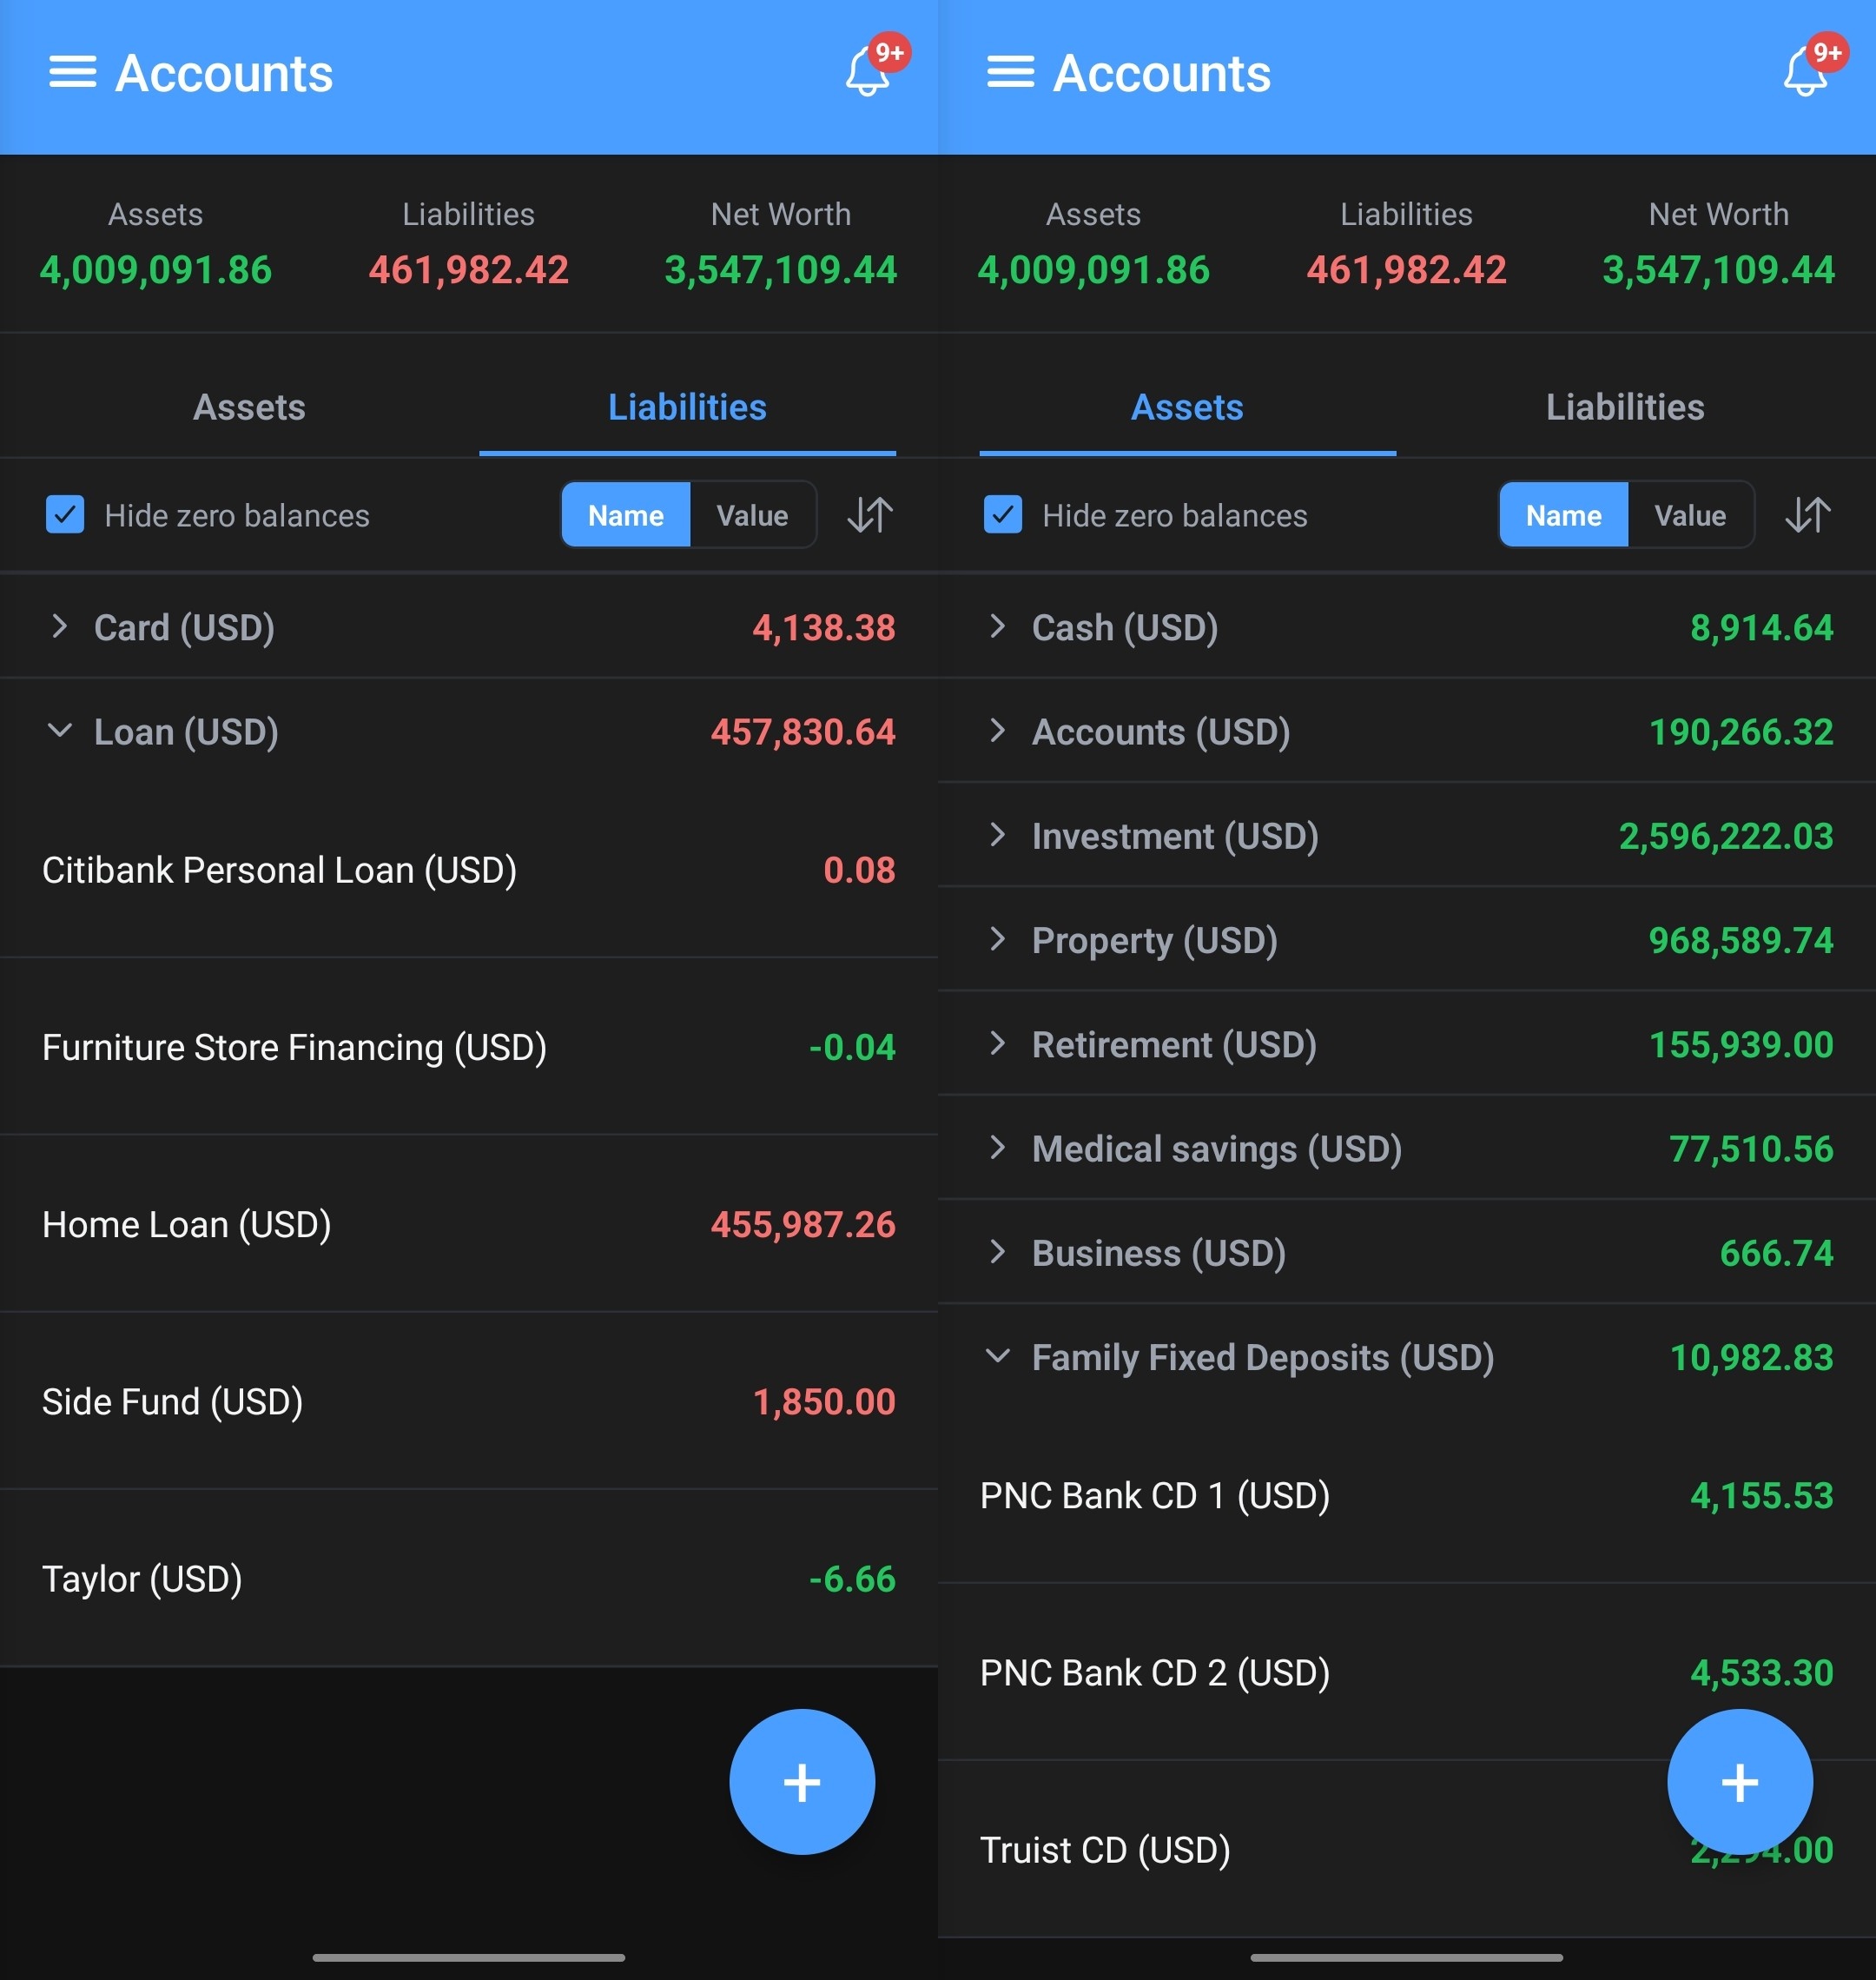Expand the Card (USD) group
The width and height of the screenshot is (1876, 1980).
(x=469, y=627)
